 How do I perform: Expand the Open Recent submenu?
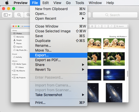(x=59, y=18)
